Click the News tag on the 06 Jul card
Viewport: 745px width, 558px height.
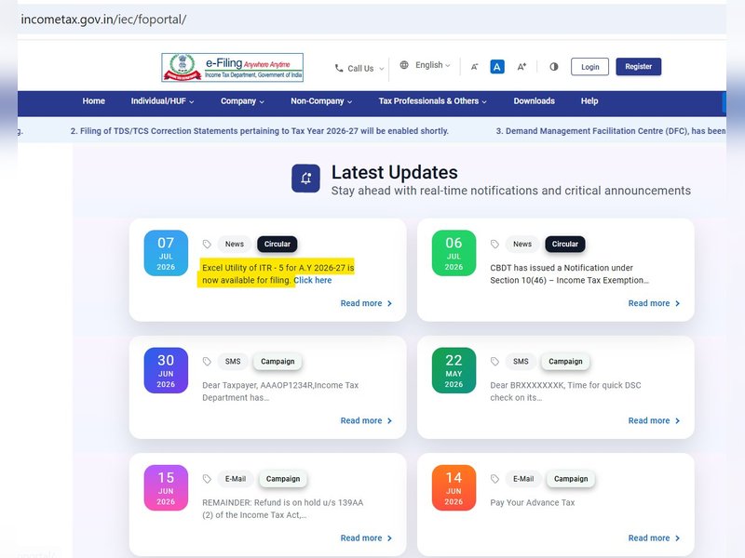(x=522, y=244)
